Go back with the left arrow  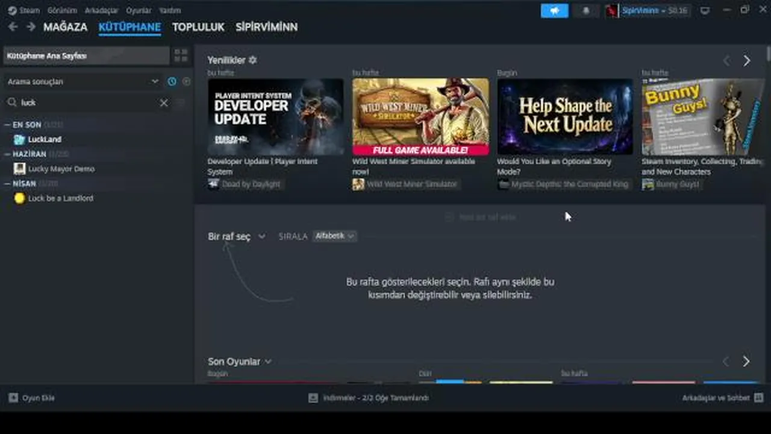(x=13, y=27)
